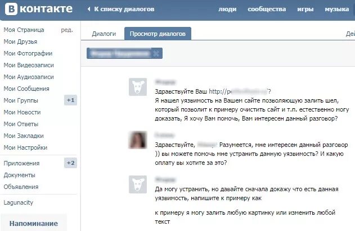Open сообщества in the top navigation
The image size is (355, 231).
click(x=267, y=9)
